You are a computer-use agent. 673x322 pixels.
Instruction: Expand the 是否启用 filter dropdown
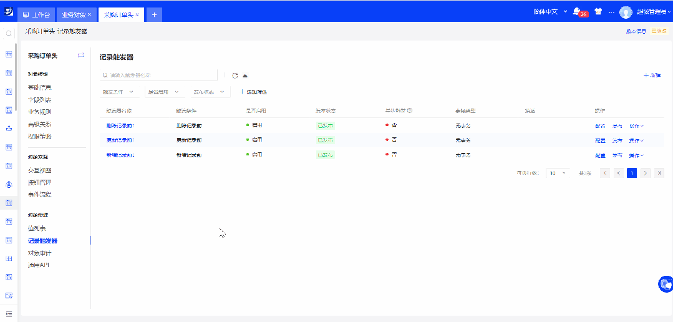(163, 92)
